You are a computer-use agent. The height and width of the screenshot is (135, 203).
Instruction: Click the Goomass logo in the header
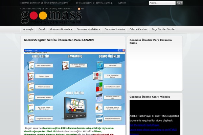[x=51, y=18]
